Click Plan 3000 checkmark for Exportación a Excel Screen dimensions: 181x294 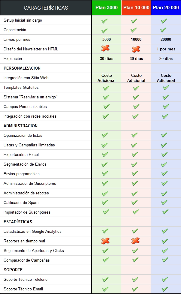point(105,154)
